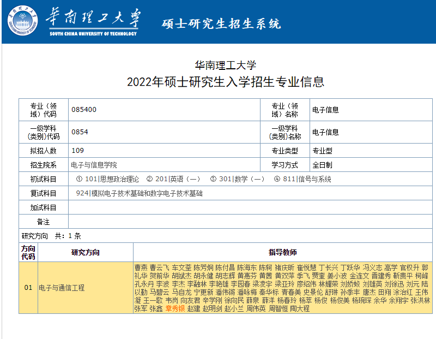
Task: Click exam subject 201|英语（一）
Action: (178, 179)
